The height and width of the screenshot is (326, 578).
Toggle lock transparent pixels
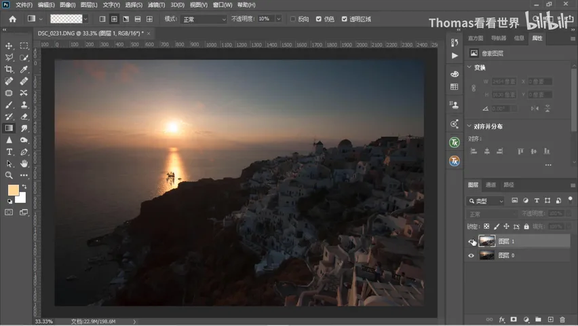click(486, 226)
